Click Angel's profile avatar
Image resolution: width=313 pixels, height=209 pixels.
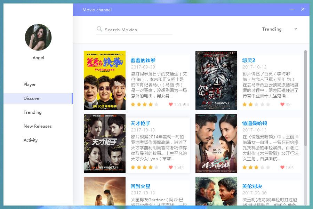[38, 37]
